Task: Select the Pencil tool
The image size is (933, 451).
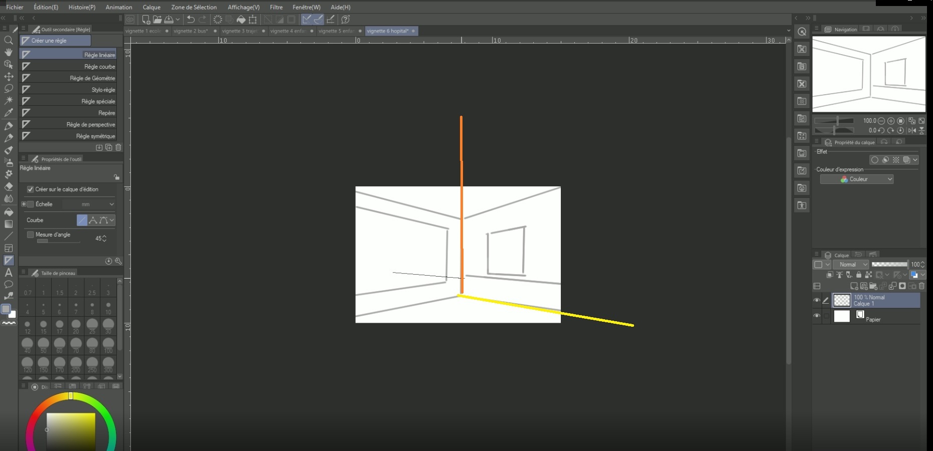Action: click(9, 138)
